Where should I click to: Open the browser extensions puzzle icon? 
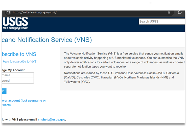pos(180,12)
